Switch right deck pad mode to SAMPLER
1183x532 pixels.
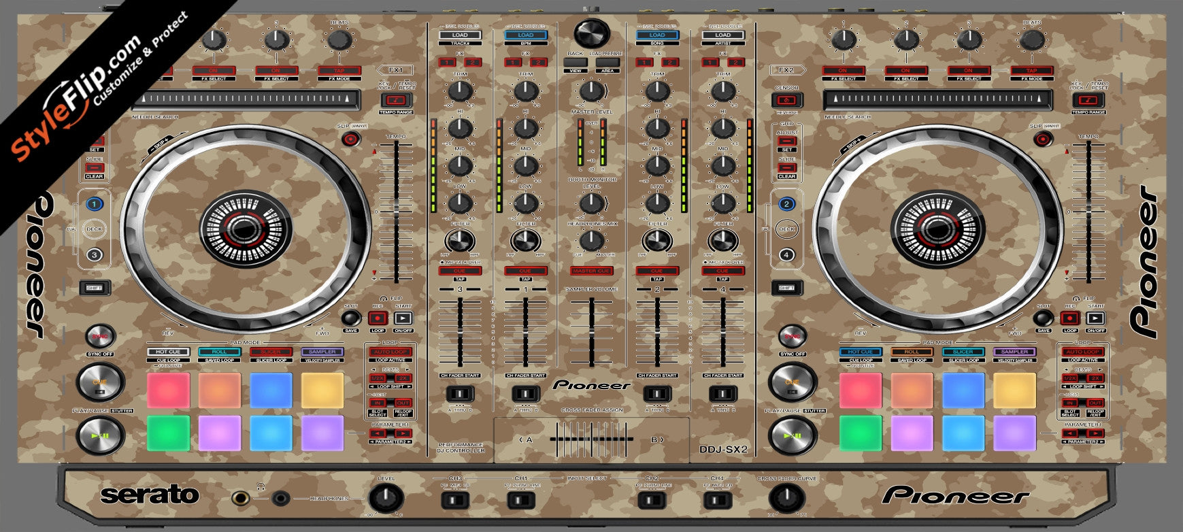(x=1014, y=352)
